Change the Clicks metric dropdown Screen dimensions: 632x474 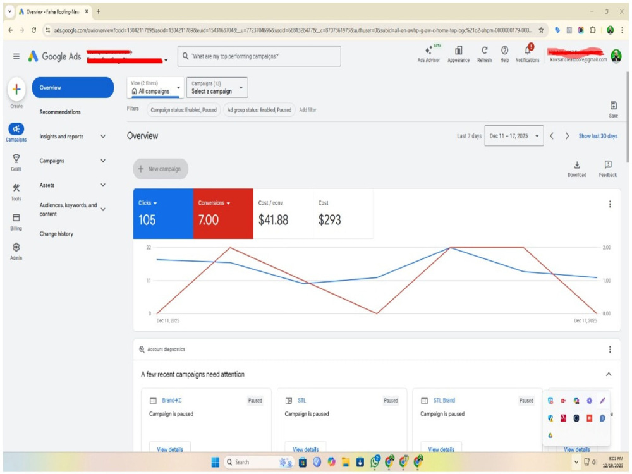pyautogui.click(x=147, y=203)
